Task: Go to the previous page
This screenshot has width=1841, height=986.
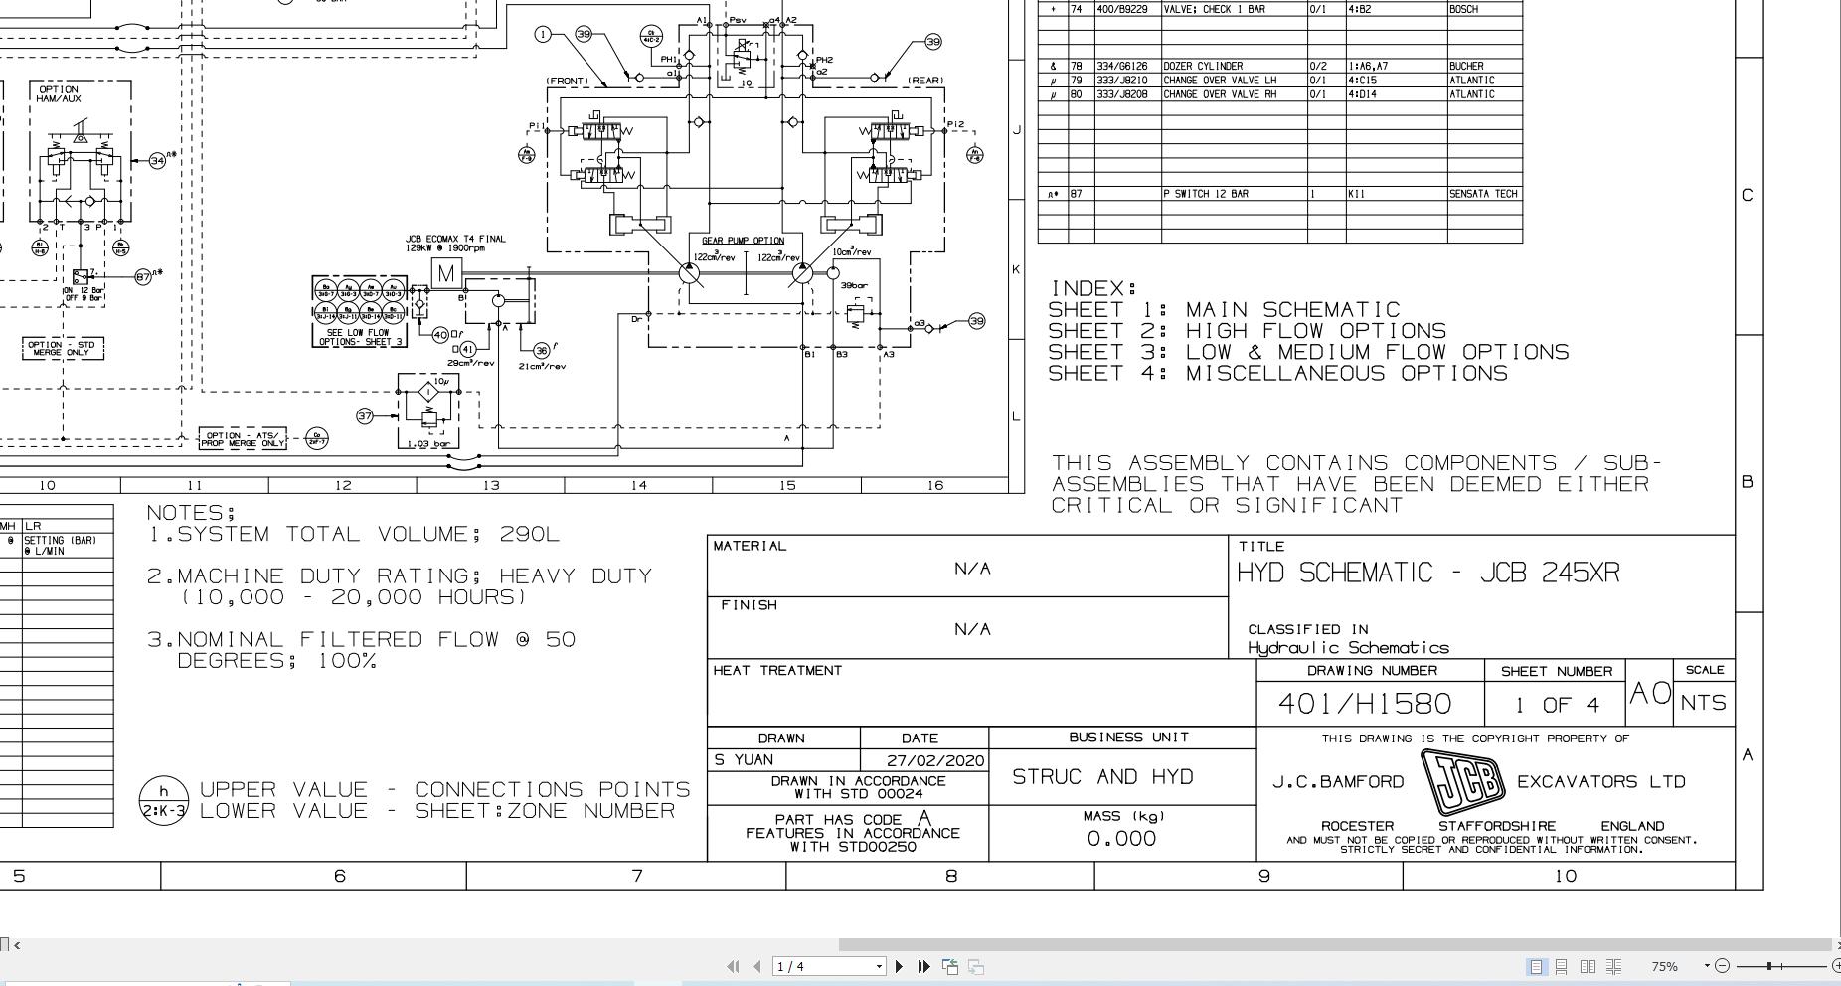Action: click(x=757, y=966)
